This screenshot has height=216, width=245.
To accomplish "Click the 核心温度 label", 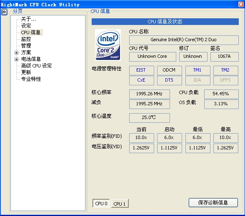I will point(101,116).
